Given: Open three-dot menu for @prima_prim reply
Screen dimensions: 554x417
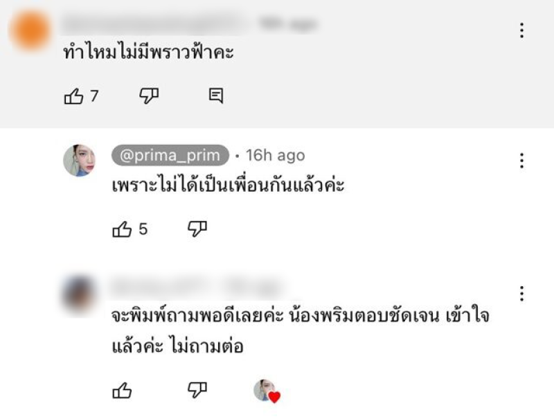Looking at the screenshot, I should pyautogui.click(x=521, y=161).
